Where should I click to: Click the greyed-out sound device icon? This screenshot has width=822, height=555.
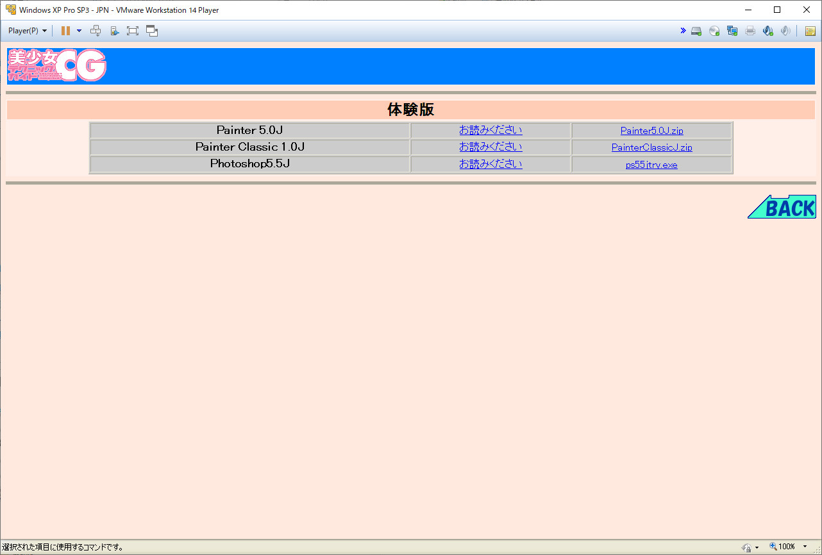(x=785, y=31)
